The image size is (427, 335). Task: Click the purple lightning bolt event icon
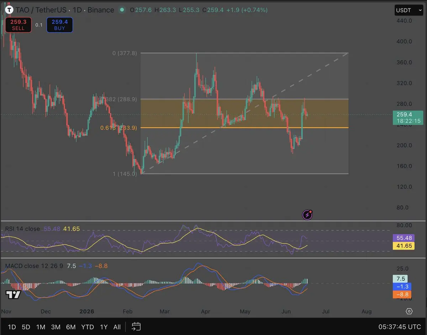pyautogui.click(x=307, y=214)
